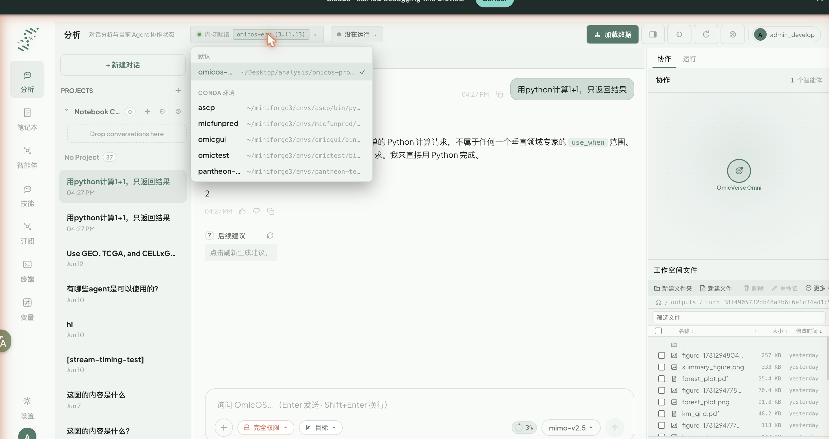Give thumbs down to the answer
829x439 pixels.
tap(257, 211)
